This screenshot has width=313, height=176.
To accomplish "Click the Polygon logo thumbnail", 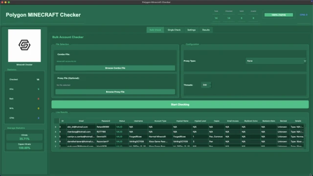I will click(24, 45).
